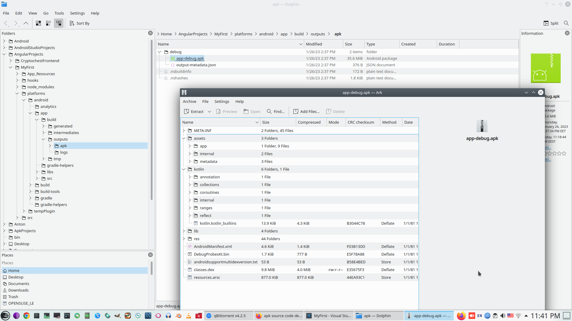Close the Folders panel
Viewport: 572px width, 321px height.
pos(150,33)
